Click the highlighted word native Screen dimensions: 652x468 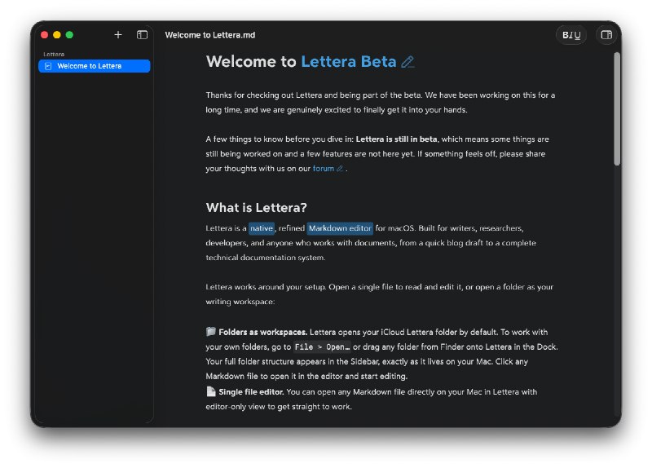coord(262,228)
